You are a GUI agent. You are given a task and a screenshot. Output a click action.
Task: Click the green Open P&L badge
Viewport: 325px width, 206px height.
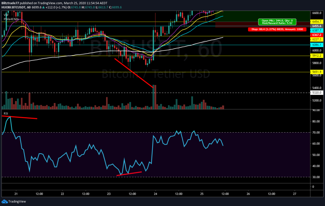pyautogui.click(x=278, y=21)
